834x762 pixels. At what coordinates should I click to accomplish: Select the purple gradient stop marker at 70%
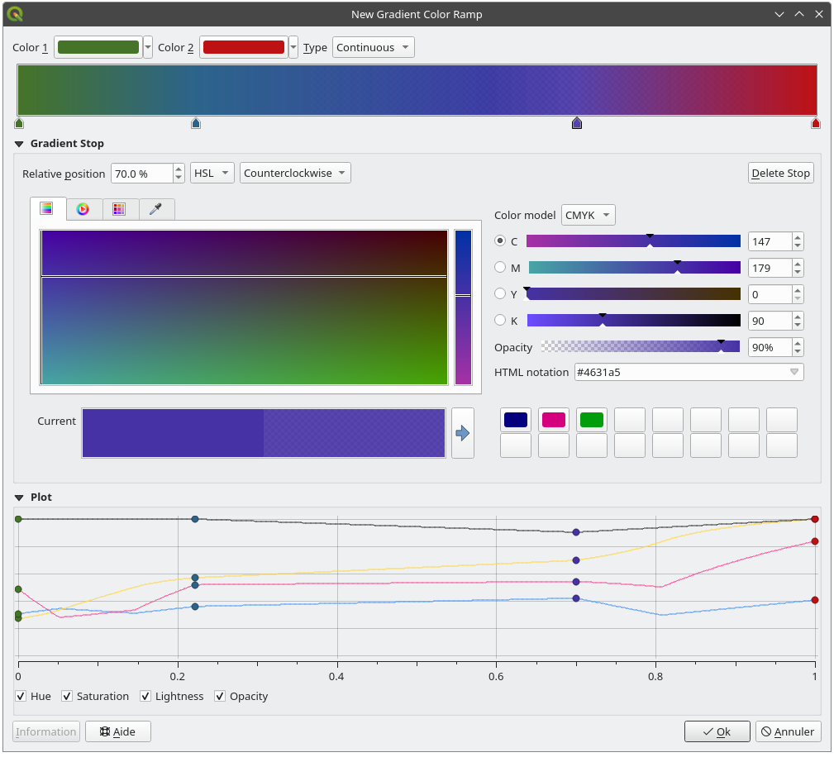pos(577,123)
